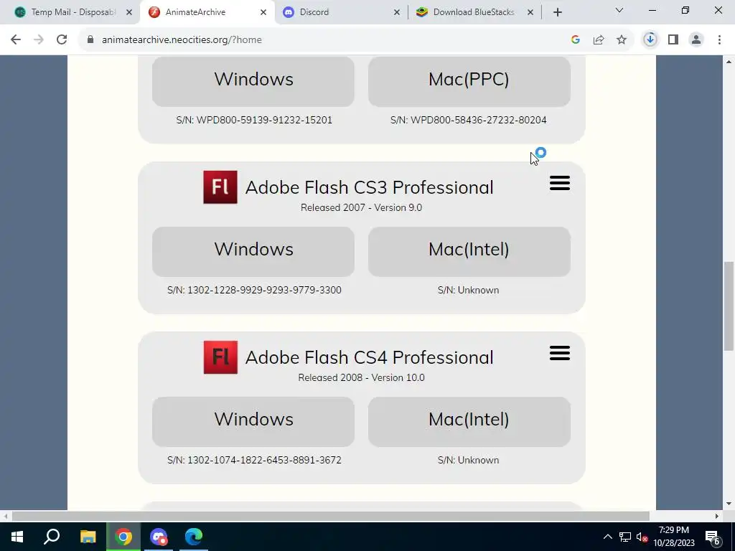
Task: Go back to the previous page
Action: pos(16,40)
